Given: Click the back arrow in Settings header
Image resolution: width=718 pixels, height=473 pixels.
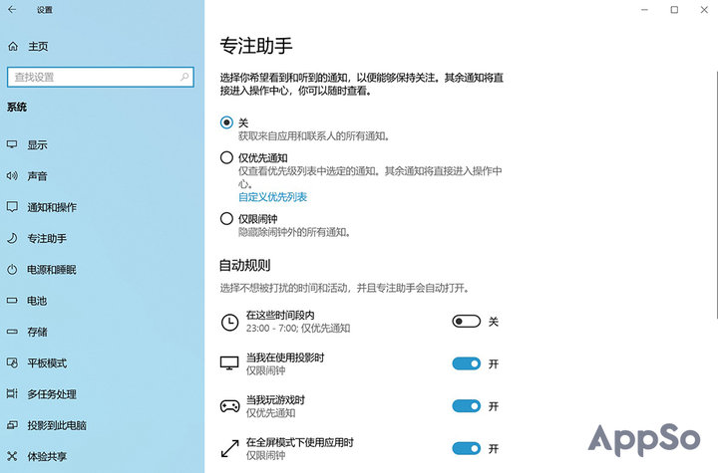Looking at the screenshot, I should click(x=13, y=10).
